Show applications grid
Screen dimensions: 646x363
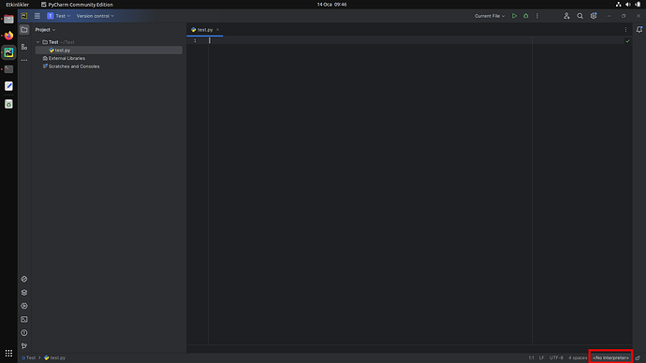pos(8,353)
